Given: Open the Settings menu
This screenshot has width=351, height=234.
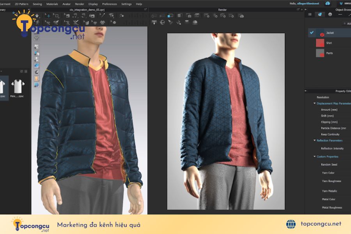Looking at the screenshot, I should [x=126, y=4].
